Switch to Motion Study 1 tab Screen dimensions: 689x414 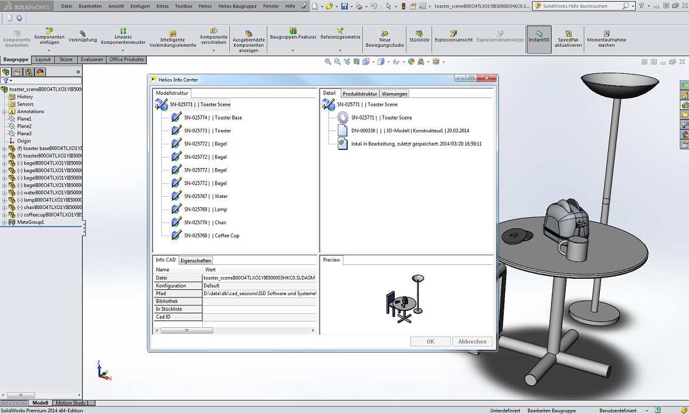click(73, 403)
